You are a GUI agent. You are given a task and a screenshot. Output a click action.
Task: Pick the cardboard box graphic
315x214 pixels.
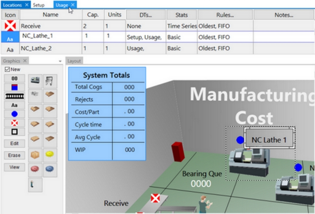35,155
